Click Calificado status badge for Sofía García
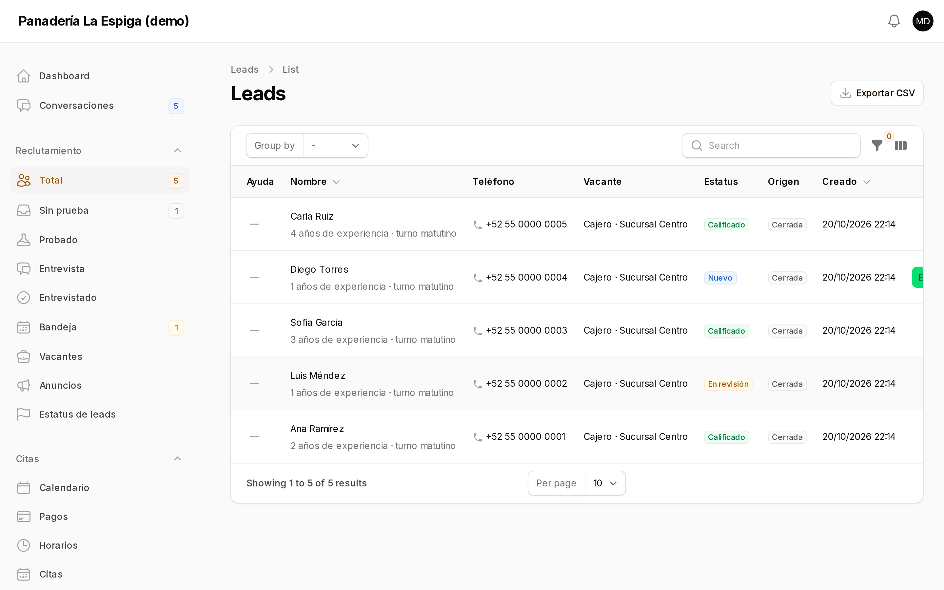 point(726,331)
